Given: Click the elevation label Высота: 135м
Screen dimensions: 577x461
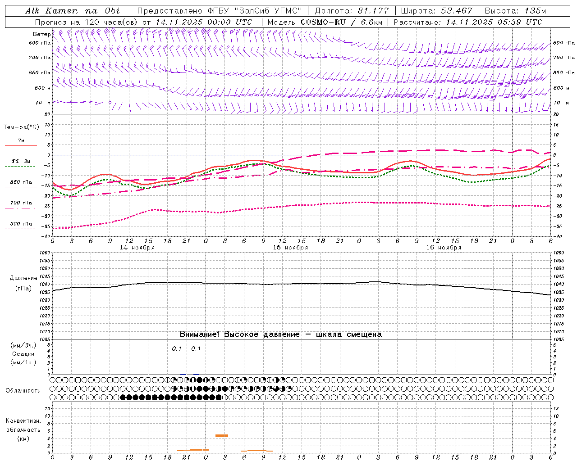Looking at the screenshot, I should click(515, 11).
